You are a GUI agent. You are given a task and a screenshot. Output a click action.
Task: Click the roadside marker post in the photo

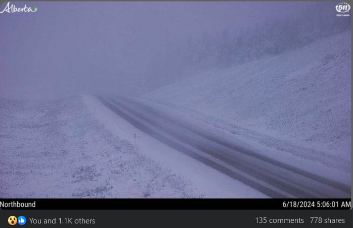(136, 138)
